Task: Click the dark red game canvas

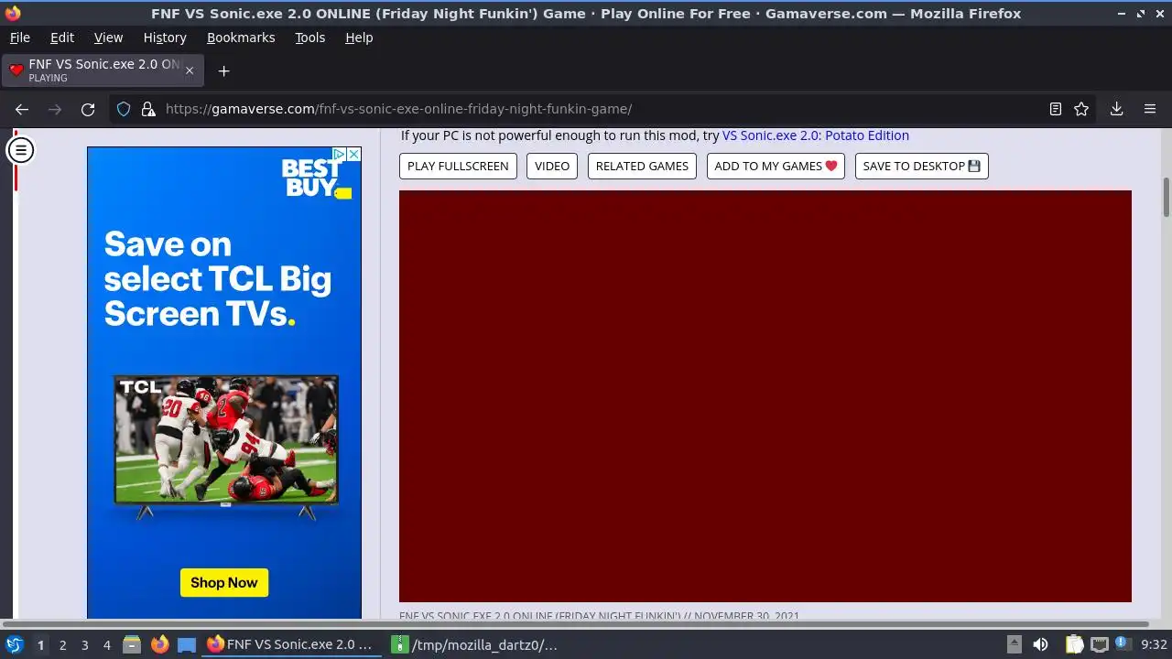Action: [765, 396]
